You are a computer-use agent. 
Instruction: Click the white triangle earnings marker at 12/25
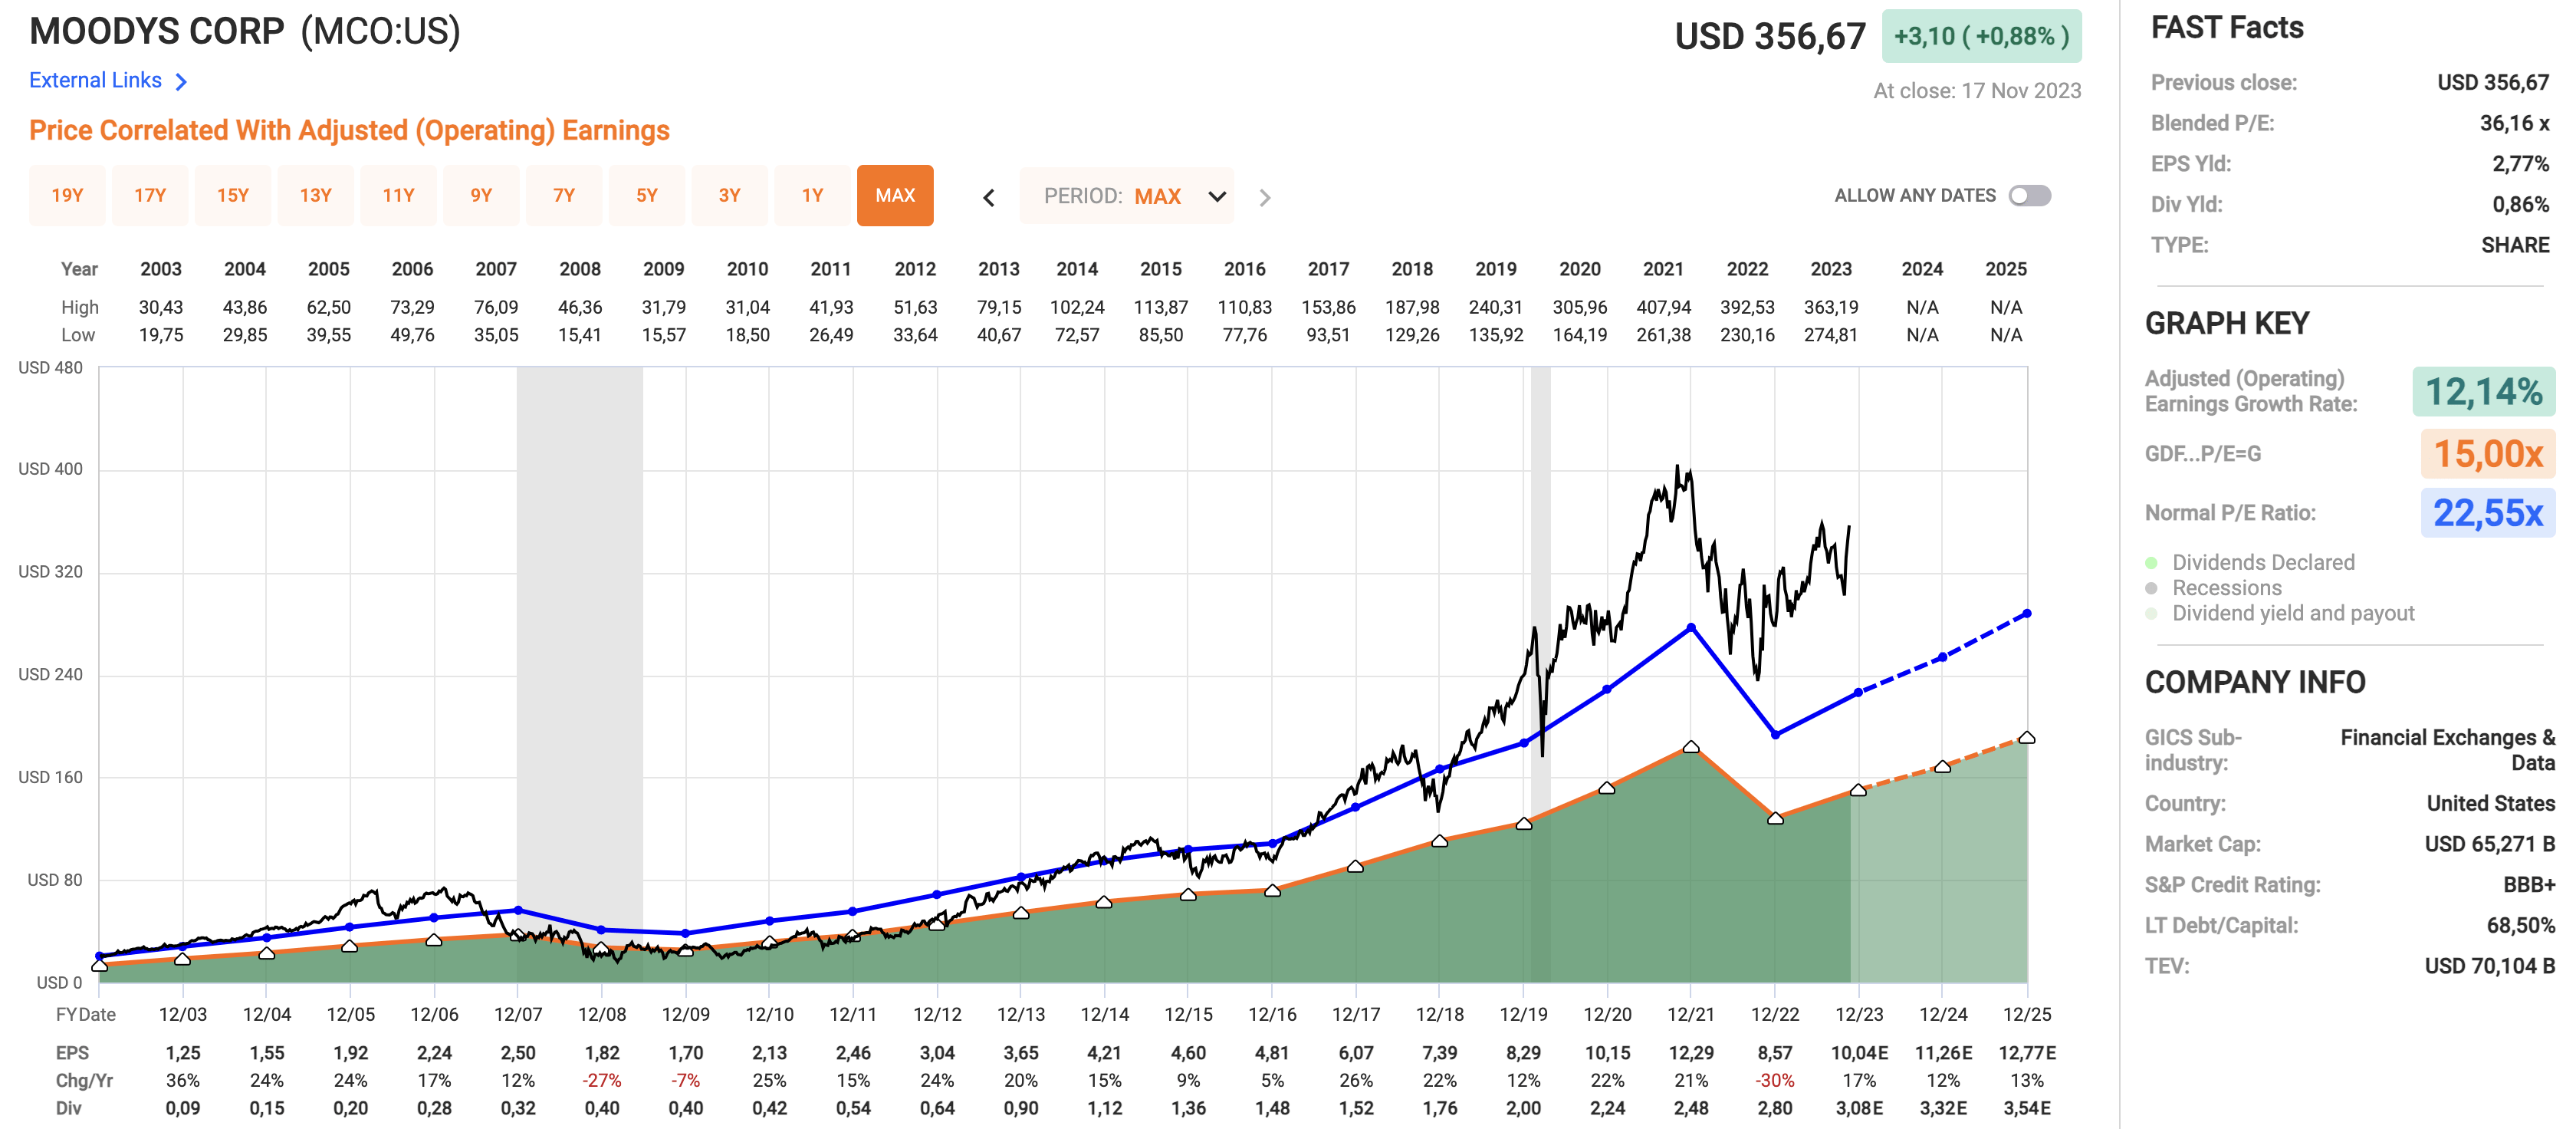(2027, 738)
